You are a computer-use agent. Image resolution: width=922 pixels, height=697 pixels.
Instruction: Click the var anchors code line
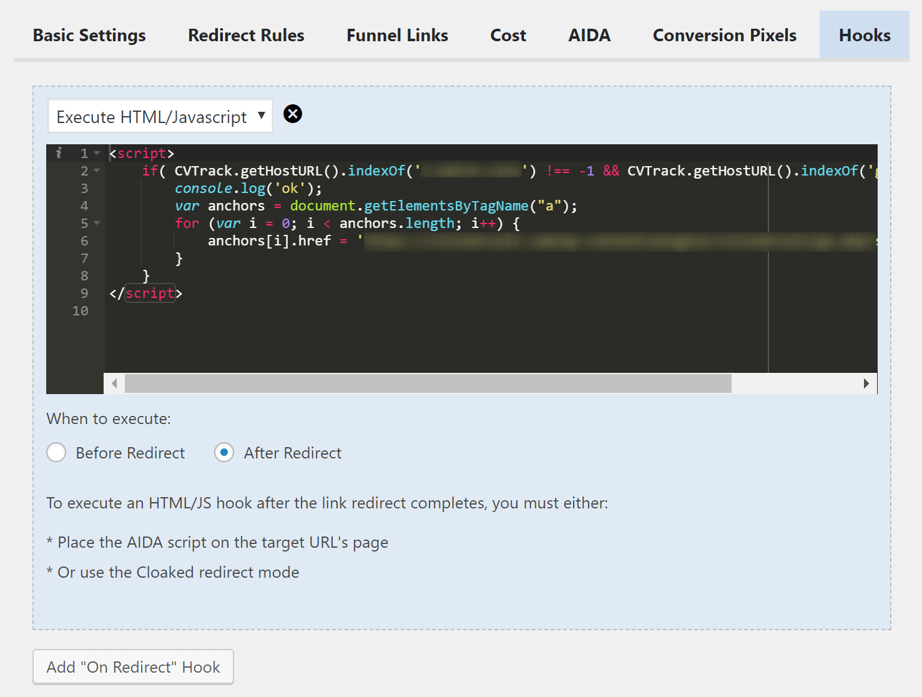376,205
